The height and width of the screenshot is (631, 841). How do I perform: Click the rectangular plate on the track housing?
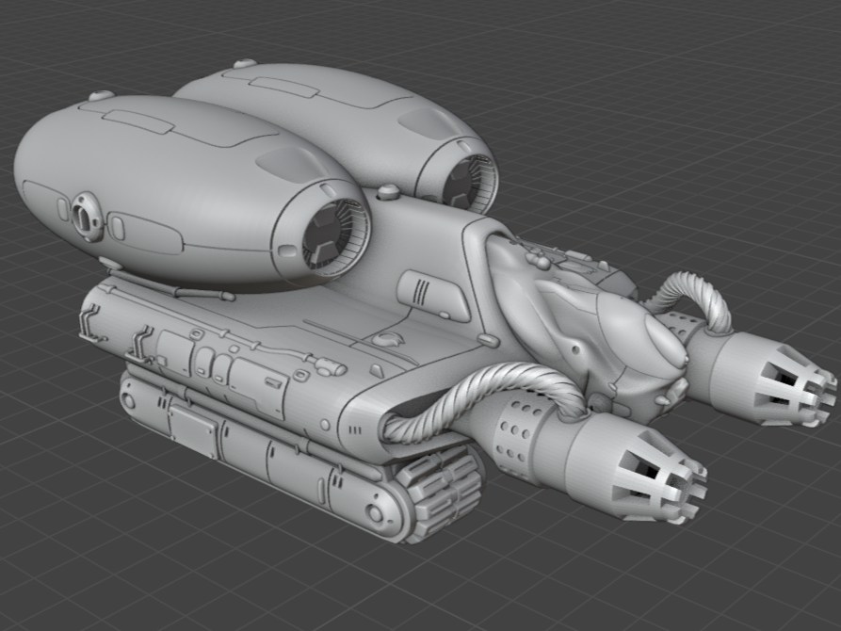193,429
